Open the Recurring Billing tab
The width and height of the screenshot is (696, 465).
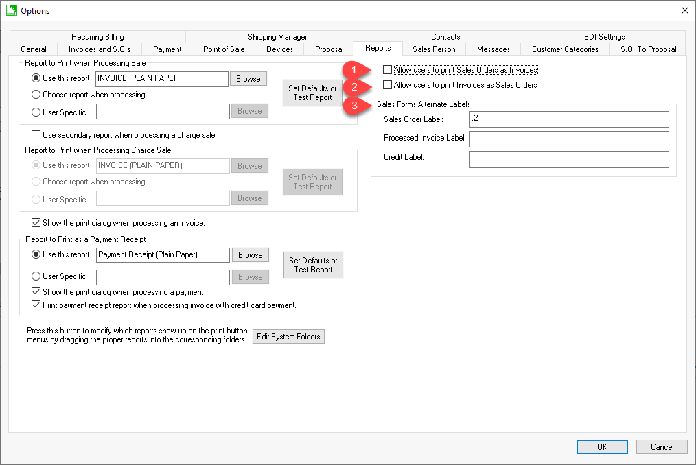coord(97,37)
